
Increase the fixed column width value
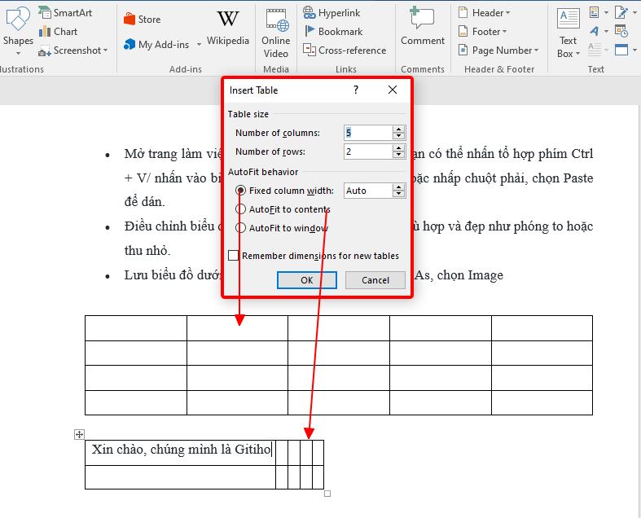point(398,187)
